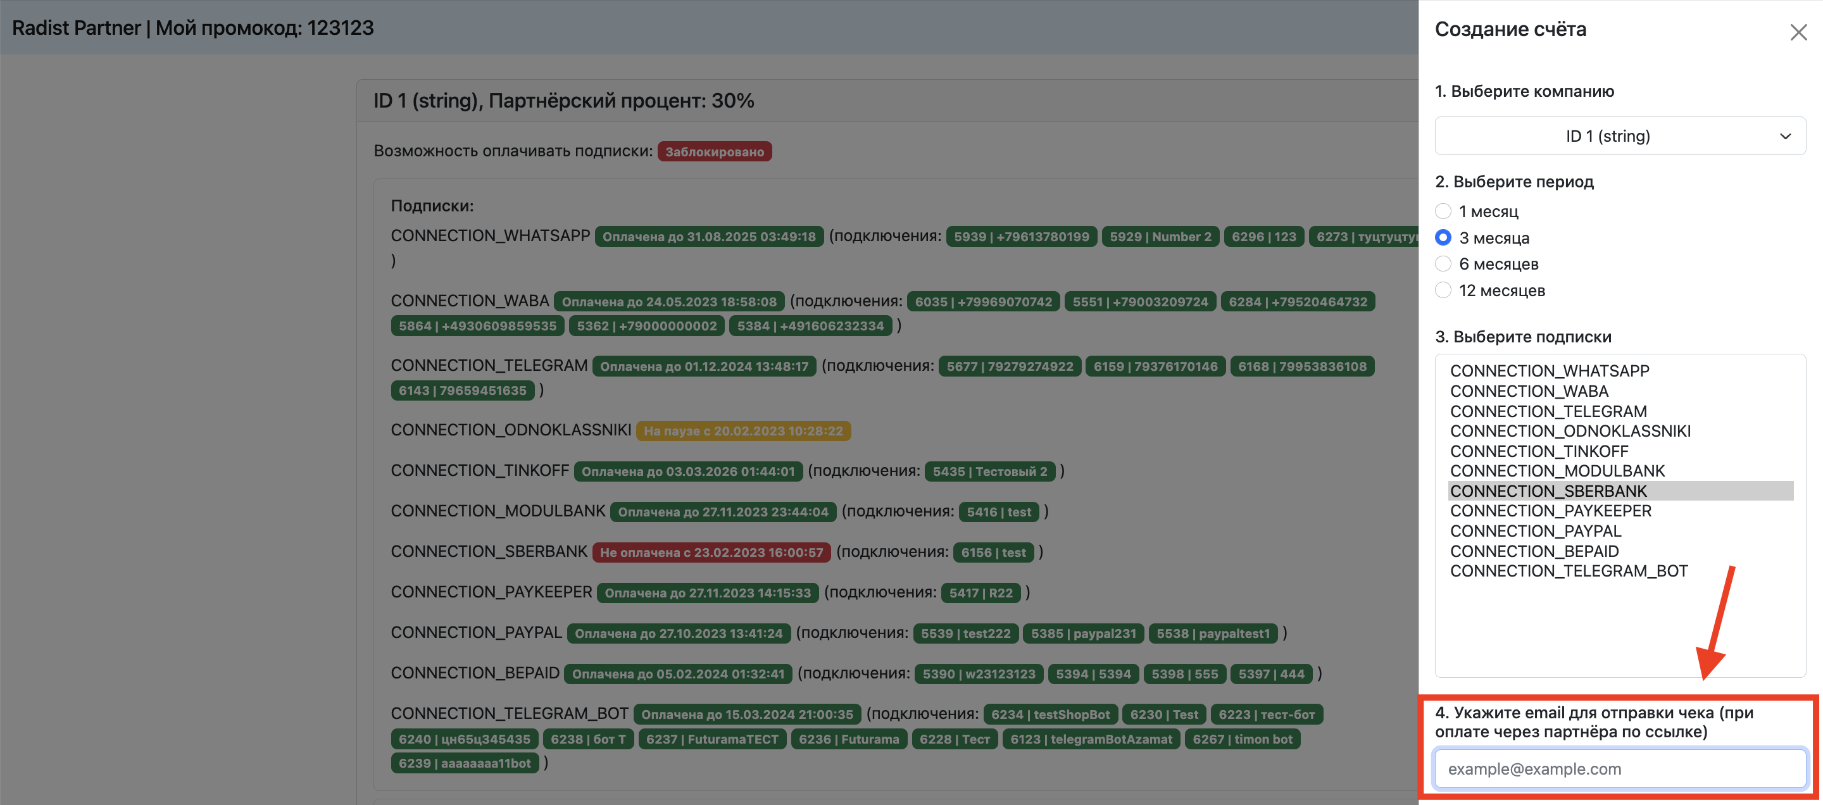Select the 1 месяц period
The image size is (1823, 805).
tap(1443, 211)
